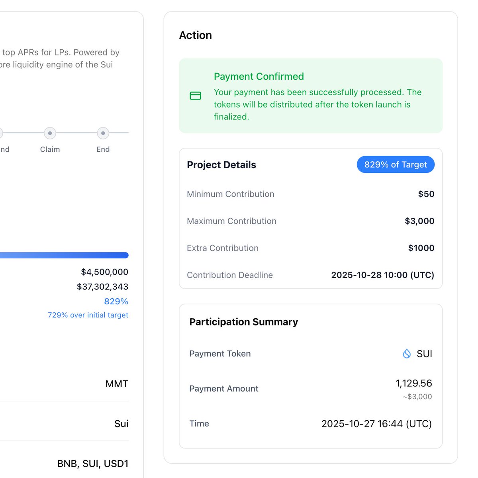Click the SUI payment token name
Image resolution: width=478 pixels, height=478 pixels.
[424, 354]
